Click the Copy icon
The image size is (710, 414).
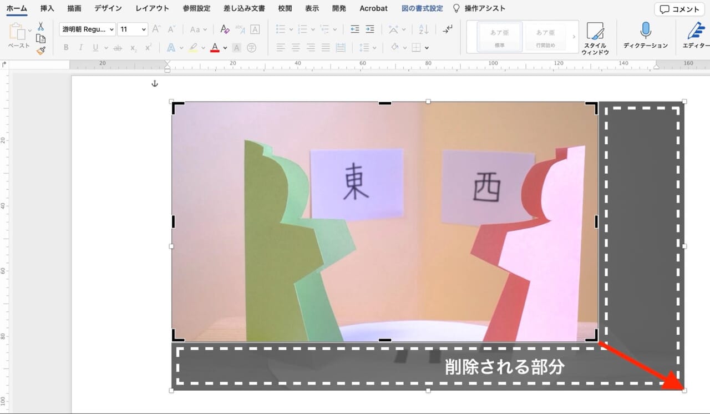40,38
